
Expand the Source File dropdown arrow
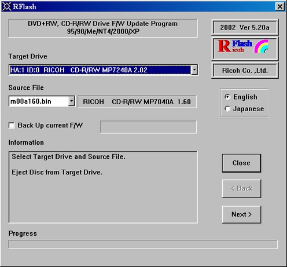[x=71, y=101]
